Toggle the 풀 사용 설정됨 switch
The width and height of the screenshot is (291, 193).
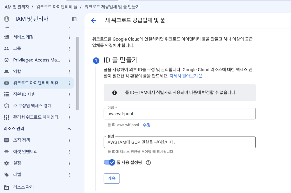tap(109, 162)
